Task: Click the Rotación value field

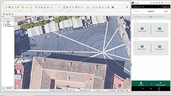Action: click(x=104, y=90)
